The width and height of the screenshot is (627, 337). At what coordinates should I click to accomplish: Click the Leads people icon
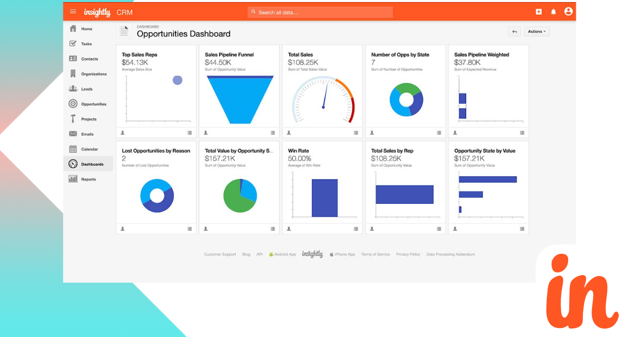[73, 89]
